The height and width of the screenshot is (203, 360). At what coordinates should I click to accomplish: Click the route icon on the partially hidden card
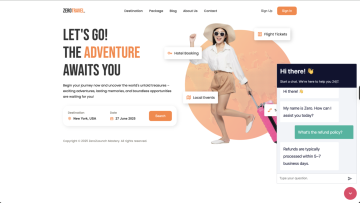tap(270, 110)
